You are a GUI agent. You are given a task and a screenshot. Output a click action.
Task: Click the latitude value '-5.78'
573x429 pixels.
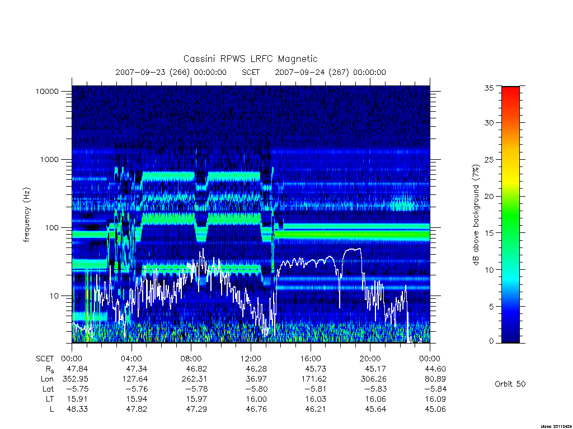196,389
